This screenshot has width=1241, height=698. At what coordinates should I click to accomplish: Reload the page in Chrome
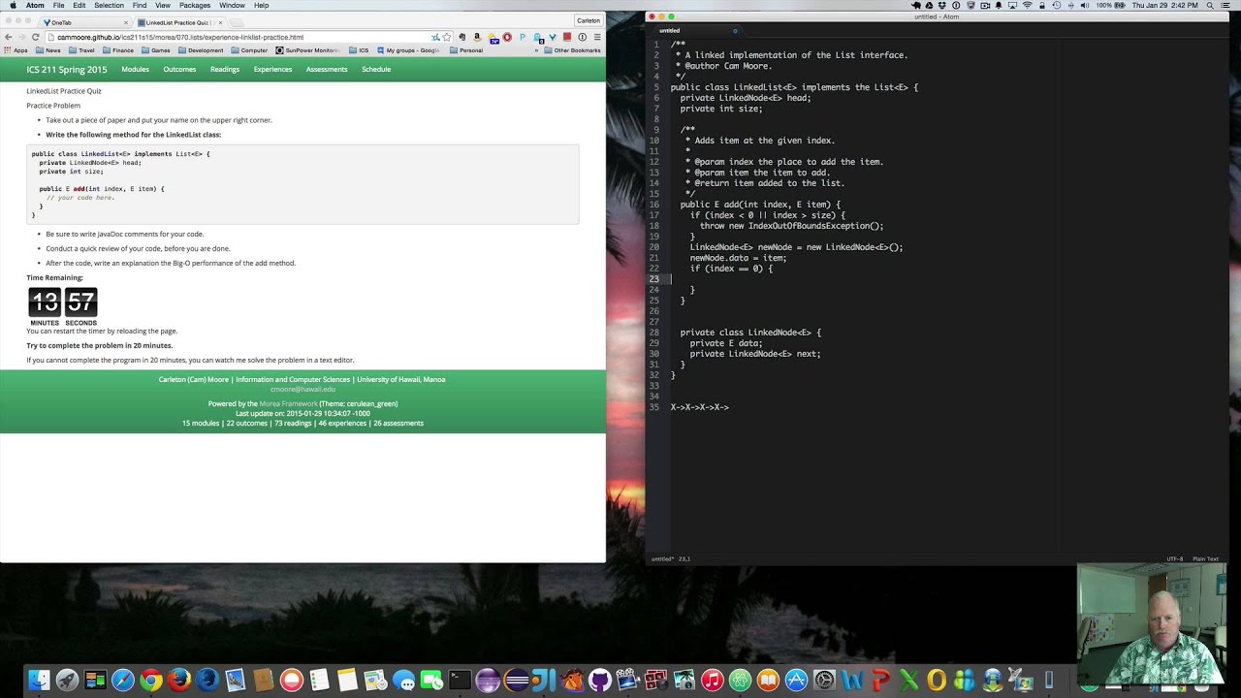coord(35,37)
